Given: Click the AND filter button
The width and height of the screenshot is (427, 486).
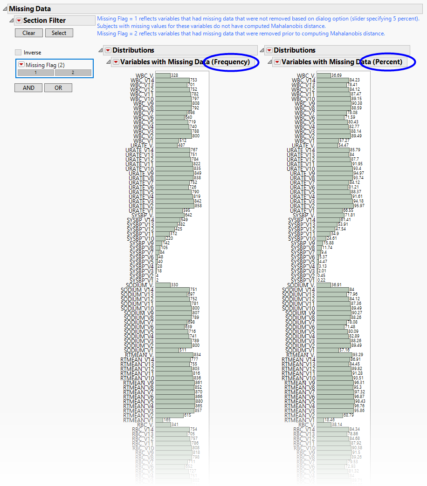Looking at the screenshot, I should pos(28,88).
